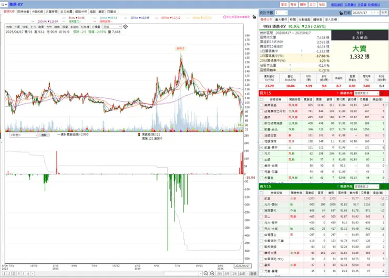Switch to 重大事件 tab
The image size is (389, 278).
[x=281, y=19]
